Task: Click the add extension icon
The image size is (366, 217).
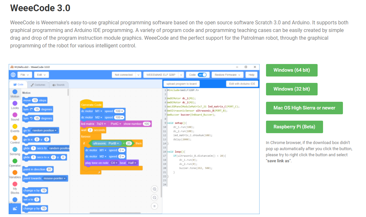Action: click(x=15, y=209)
